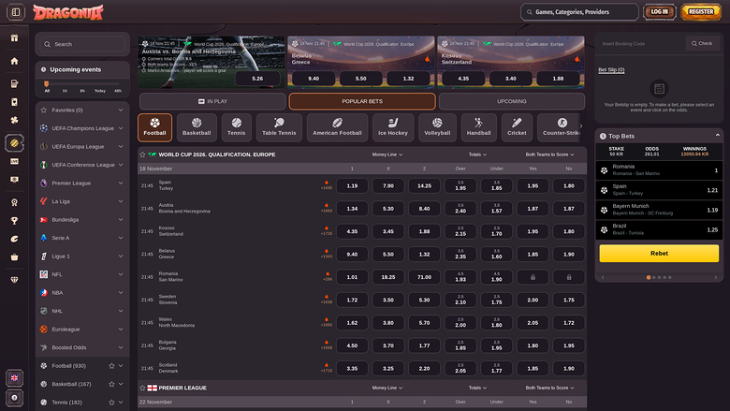The image size is (730, 411).
Task: Switch to the UPCOMING tab
Action: (x=511, y=101)
